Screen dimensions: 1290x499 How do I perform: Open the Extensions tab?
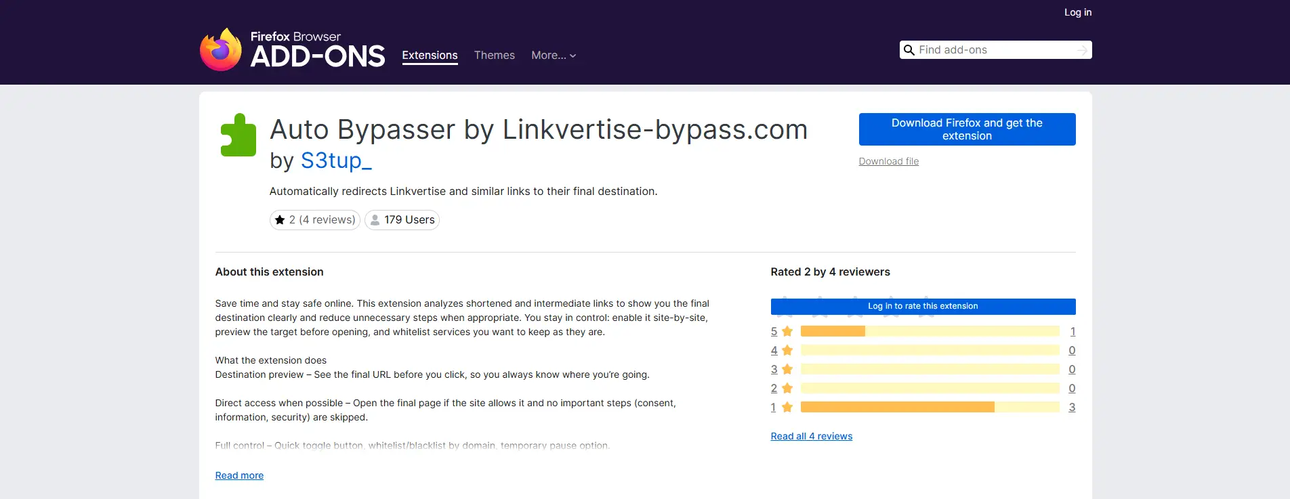coord(430,56)
